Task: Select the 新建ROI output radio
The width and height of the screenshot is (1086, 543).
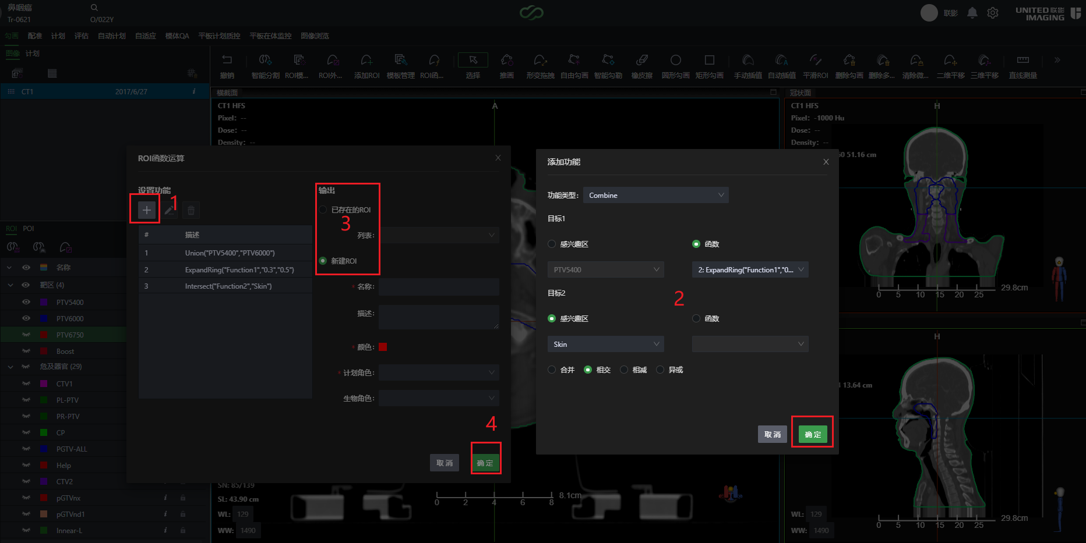Action: (x=323, y=261)
